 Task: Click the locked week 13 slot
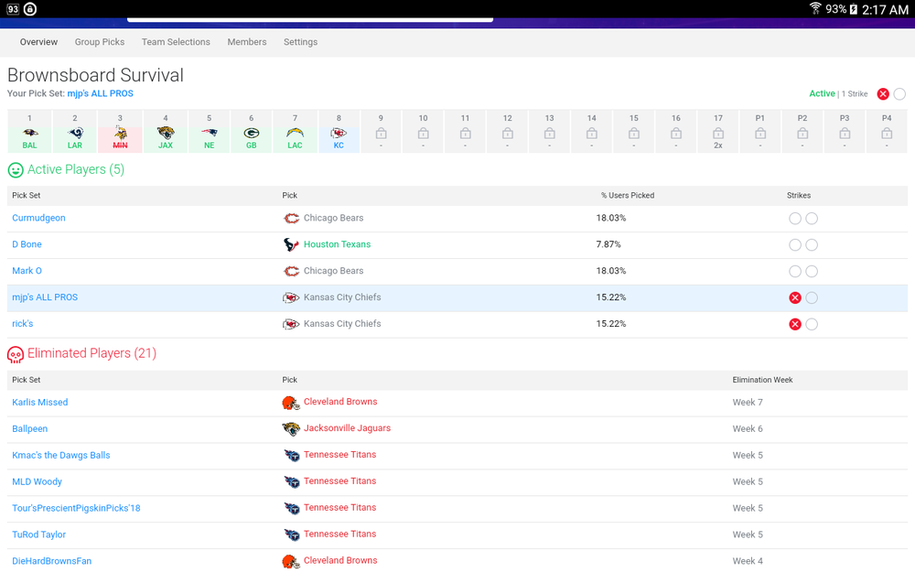click(550, 132)
